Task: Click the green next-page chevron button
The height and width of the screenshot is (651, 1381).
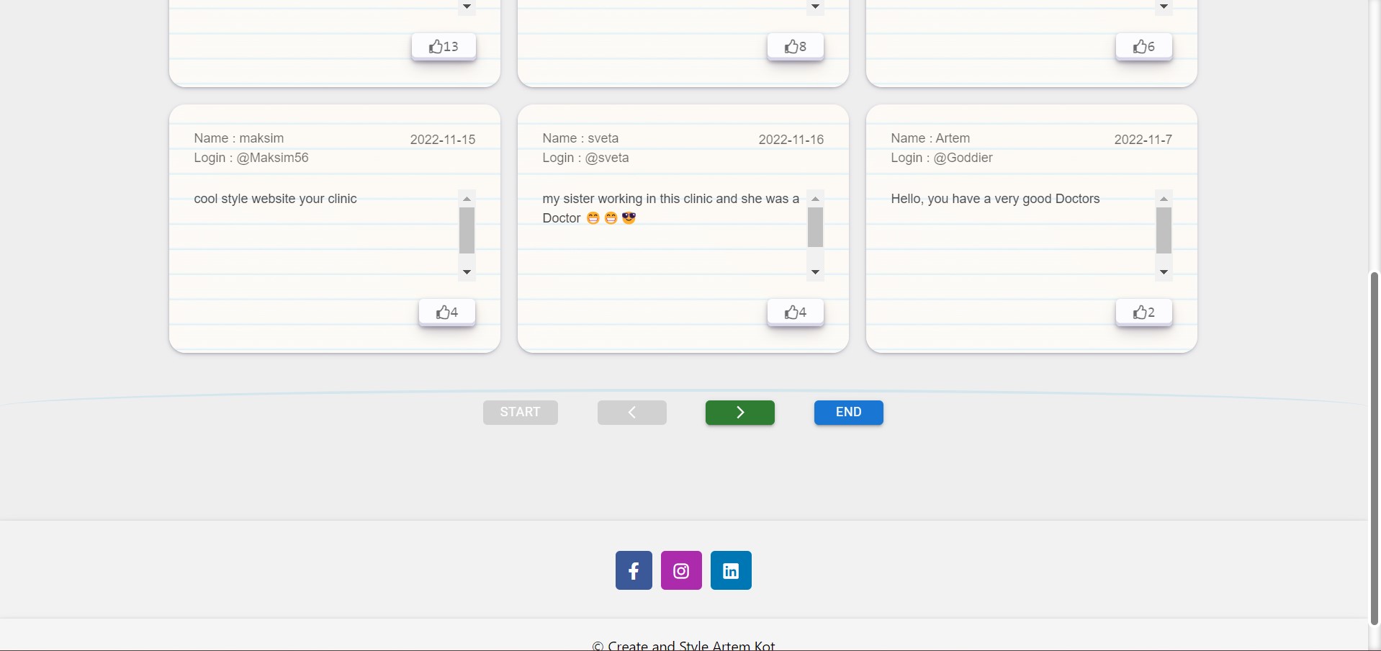Action: coord(739,412)
